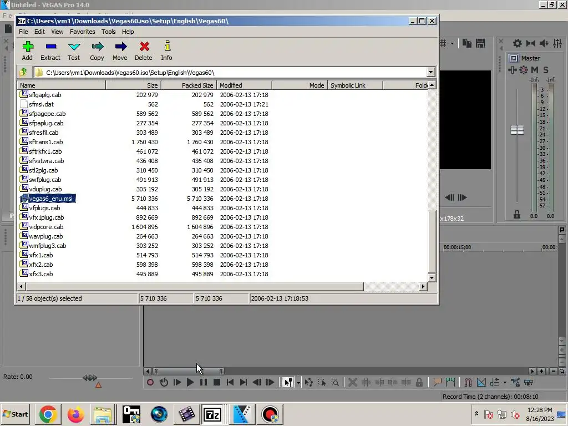Click the Master volume fader handle
568x426 pixels.
point(518,130)
